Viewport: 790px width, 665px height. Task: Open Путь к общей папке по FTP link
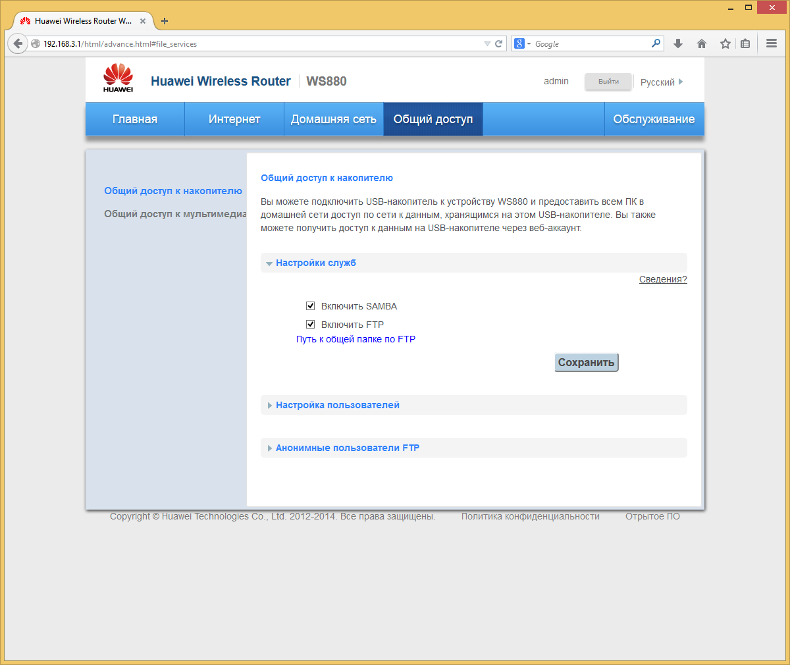pyautogui.click(x=355, y=339)
